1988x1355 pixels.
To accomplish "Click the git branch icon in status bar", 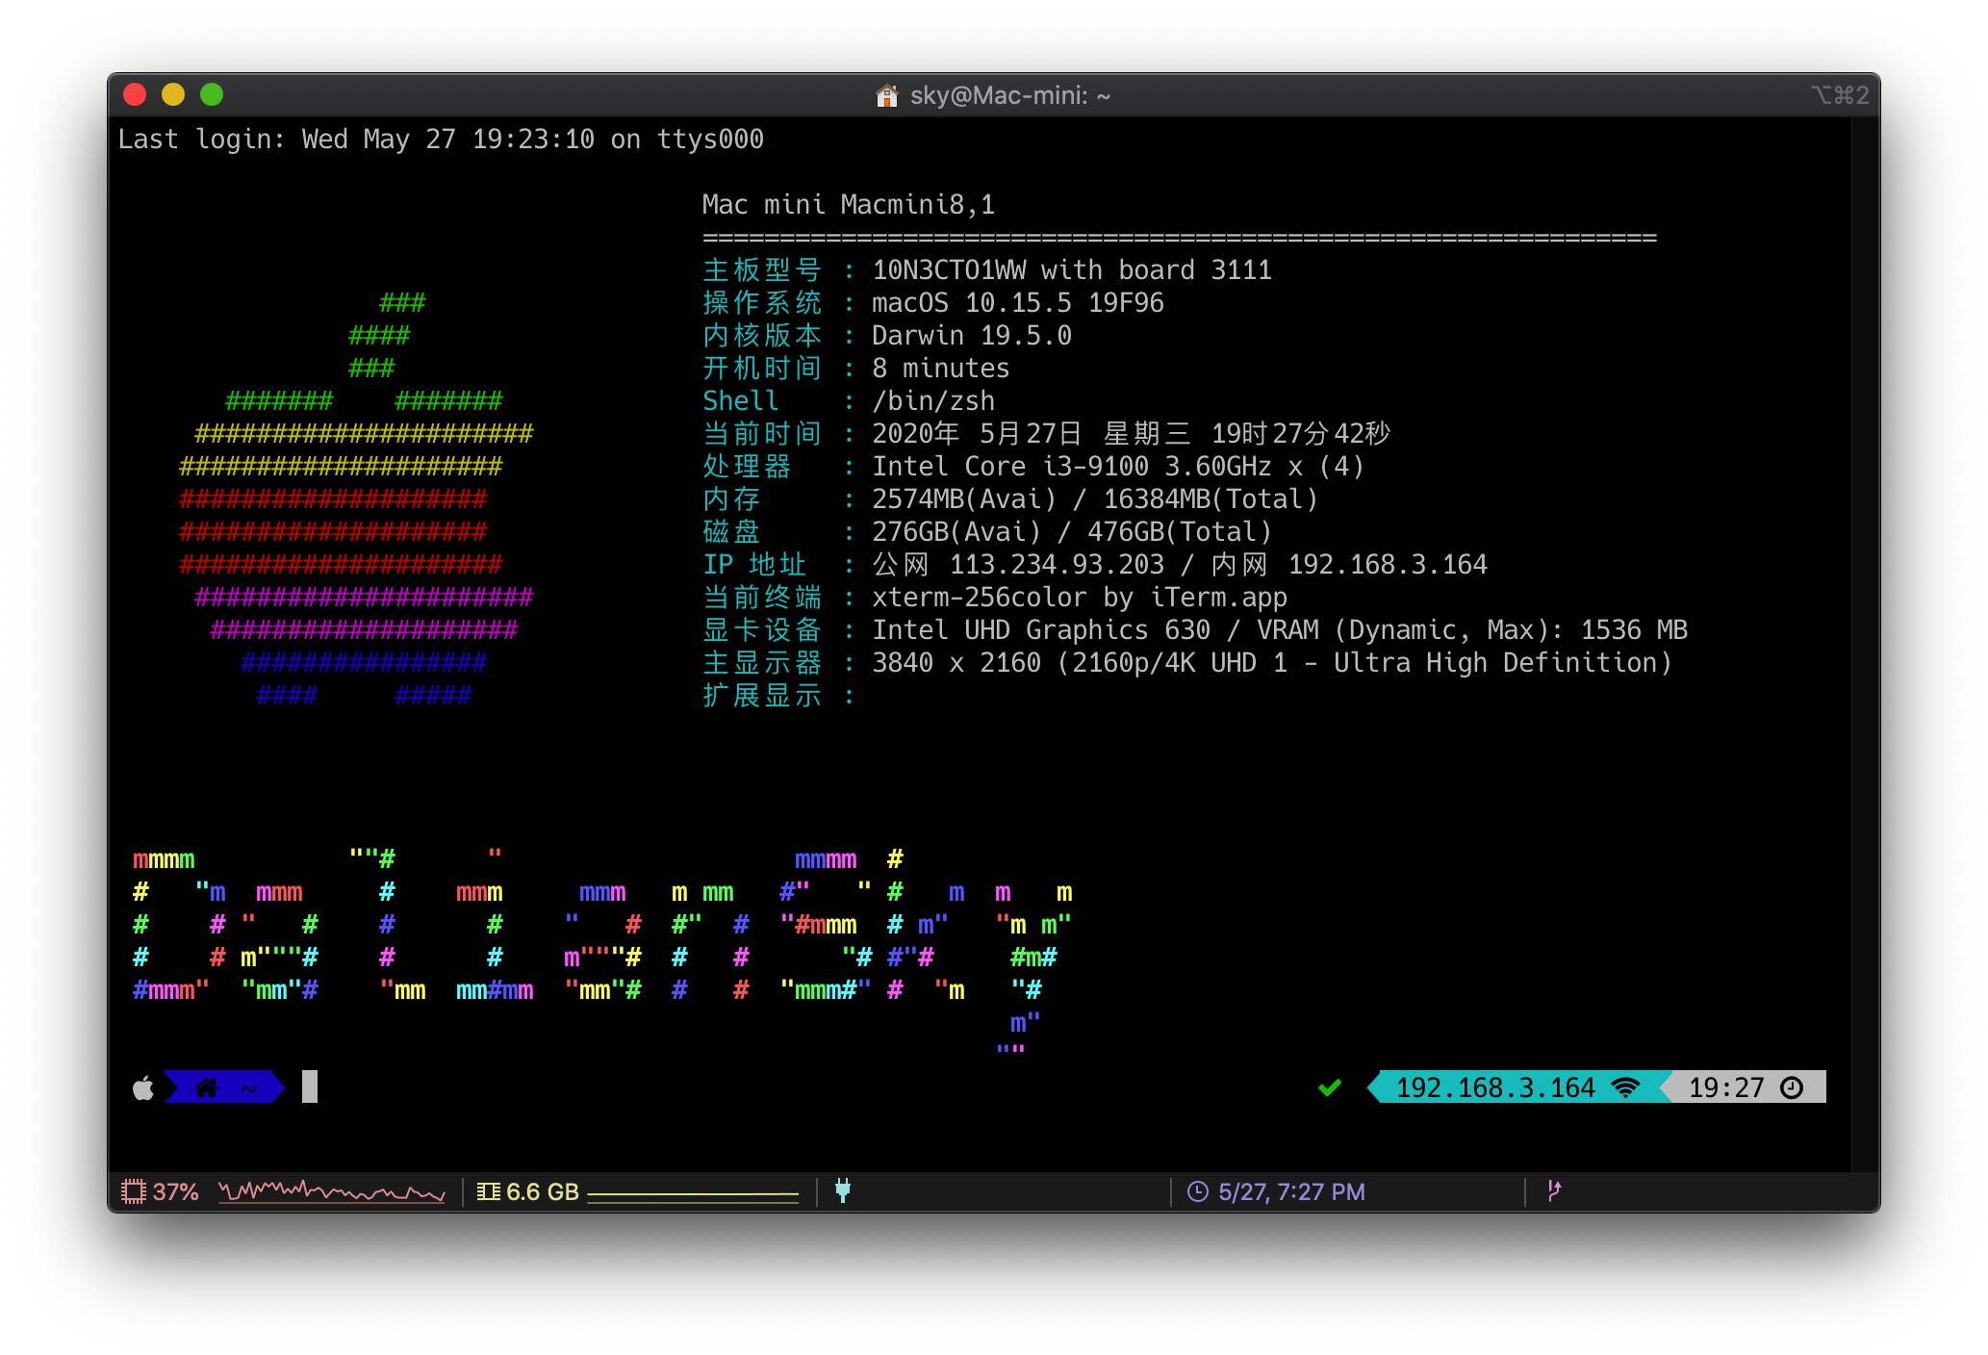I will [1554, 1190].
